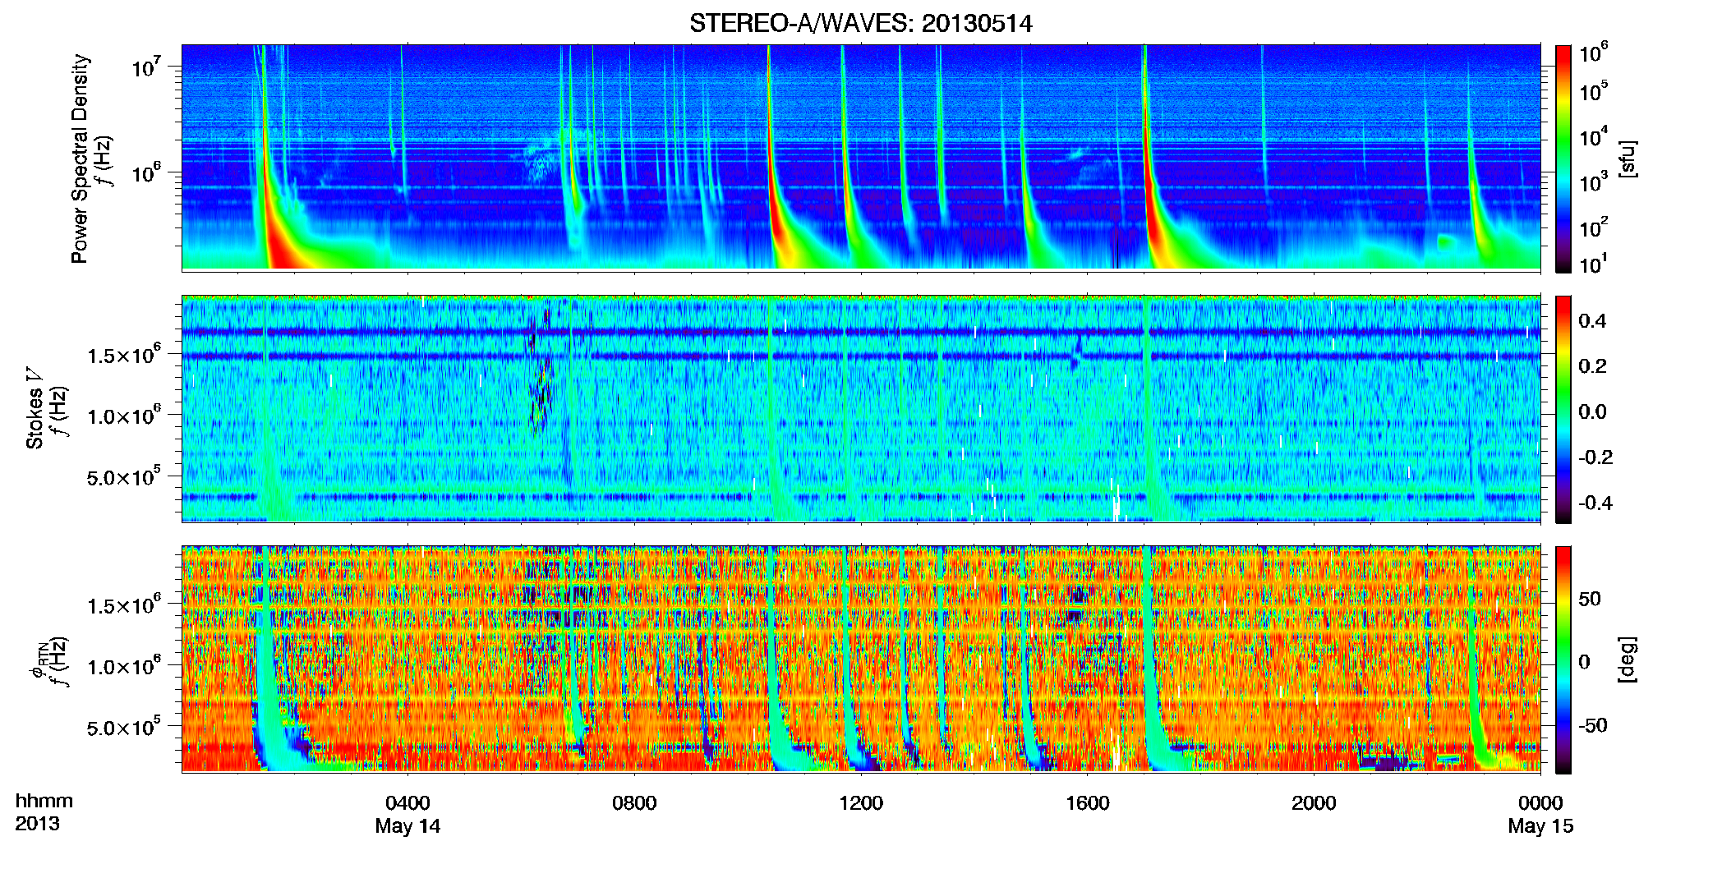Click the power spectral density color bar
Screen dimensions: 1722x887
(1563, 159)
